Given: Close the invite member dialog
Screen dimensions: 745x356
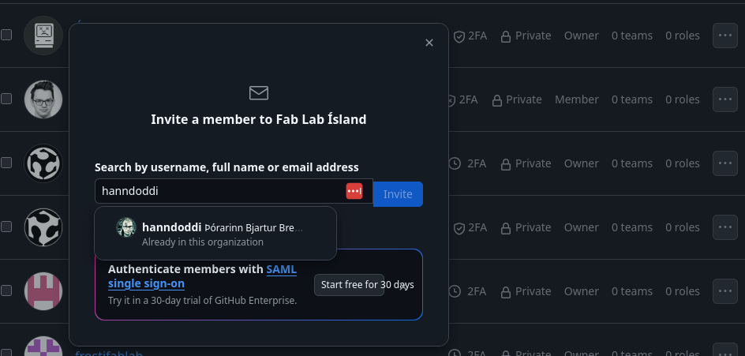Looking at the screenshot, I should (x=429, y=43).
